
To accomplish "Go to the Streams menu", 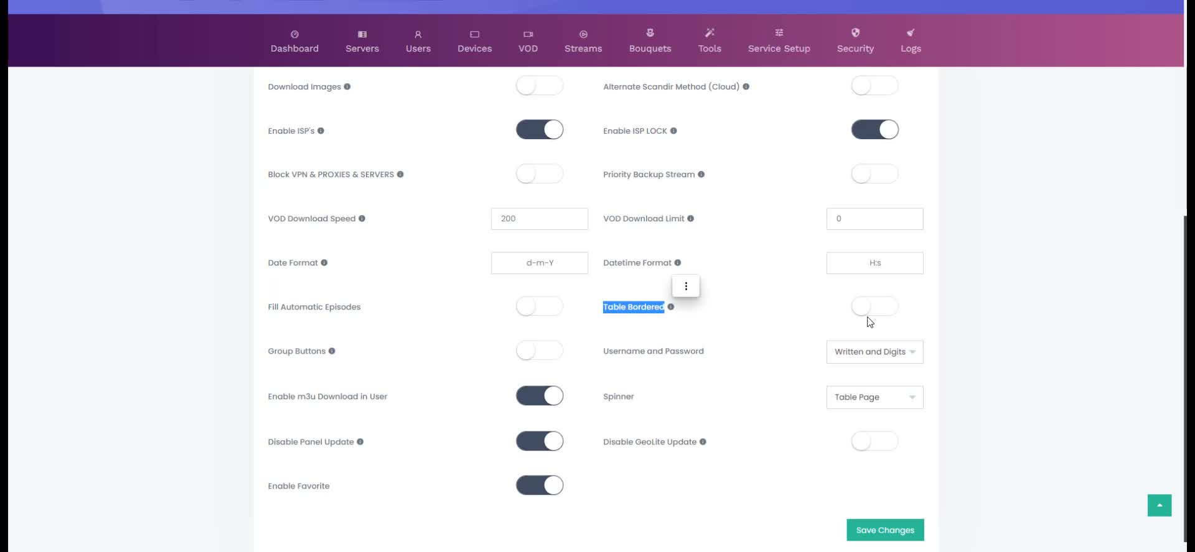I will coord(583,41).
